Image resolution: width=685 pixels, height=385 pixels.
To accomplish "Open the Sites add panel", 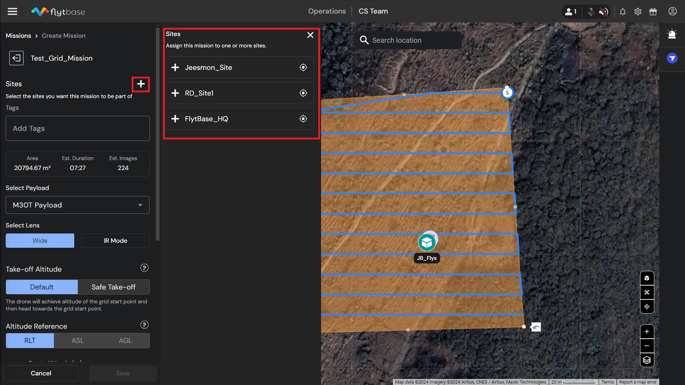I will tap(141, 84).
